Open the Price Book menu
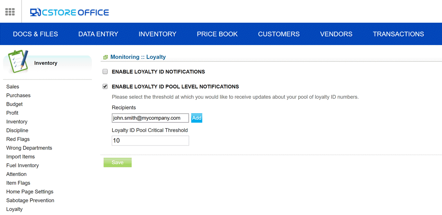The width and height of the screenshot is (442, 215). pyautogui.click(x=217, y=34)
